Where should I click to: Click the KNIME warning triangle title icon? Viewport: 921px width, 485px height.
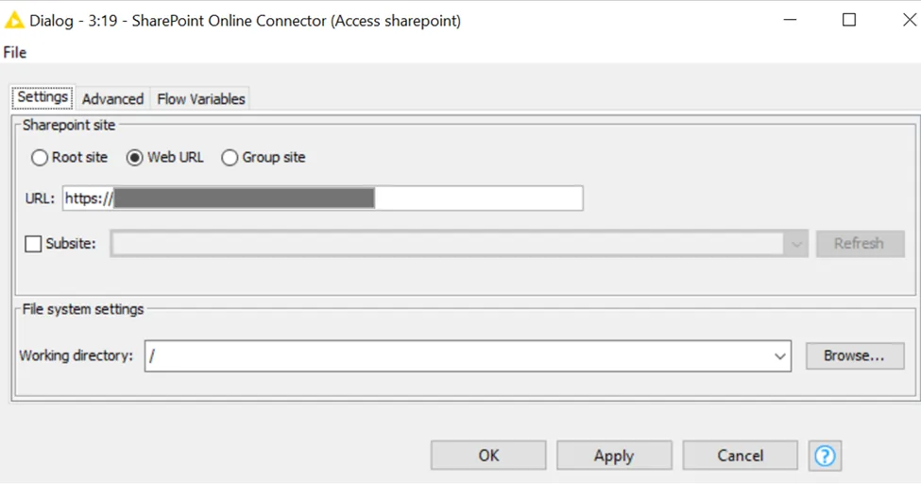14,21
